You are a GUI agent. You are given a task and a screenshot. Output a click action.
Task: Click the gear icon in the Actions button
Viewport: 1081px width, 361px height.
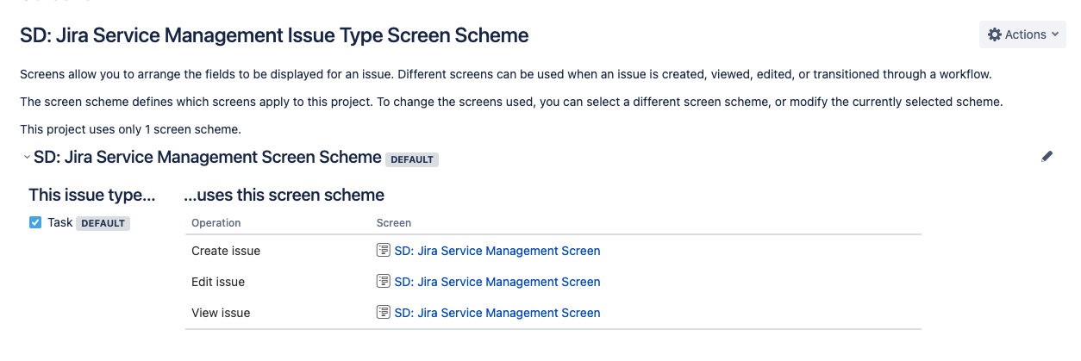995,35
